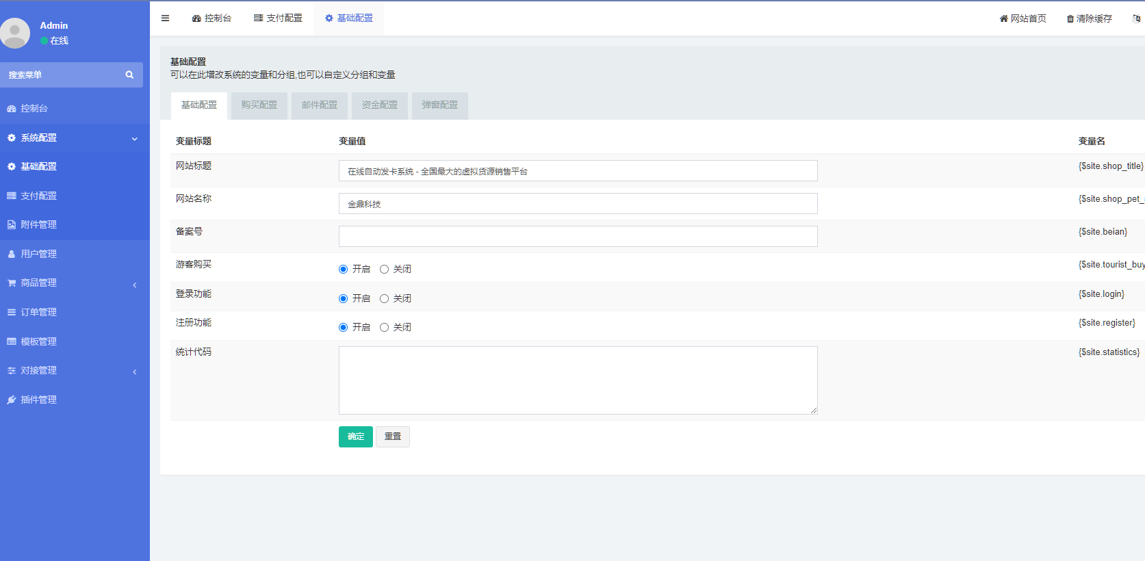Click the 重置 button
This screenshot has height=561, width=1145.
(393, 436)
